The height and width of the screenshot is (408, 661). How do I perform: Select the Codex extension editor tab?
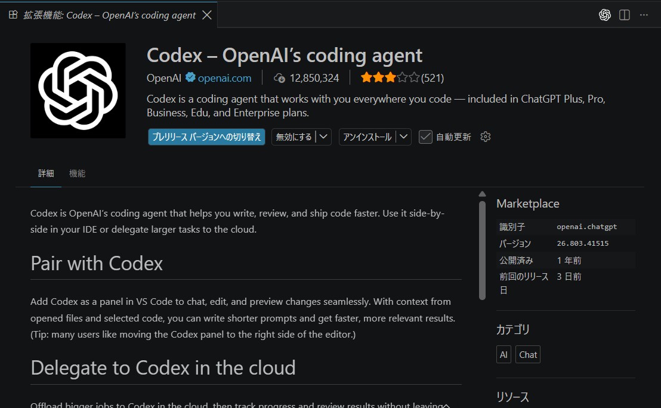(x=109, y=15)
